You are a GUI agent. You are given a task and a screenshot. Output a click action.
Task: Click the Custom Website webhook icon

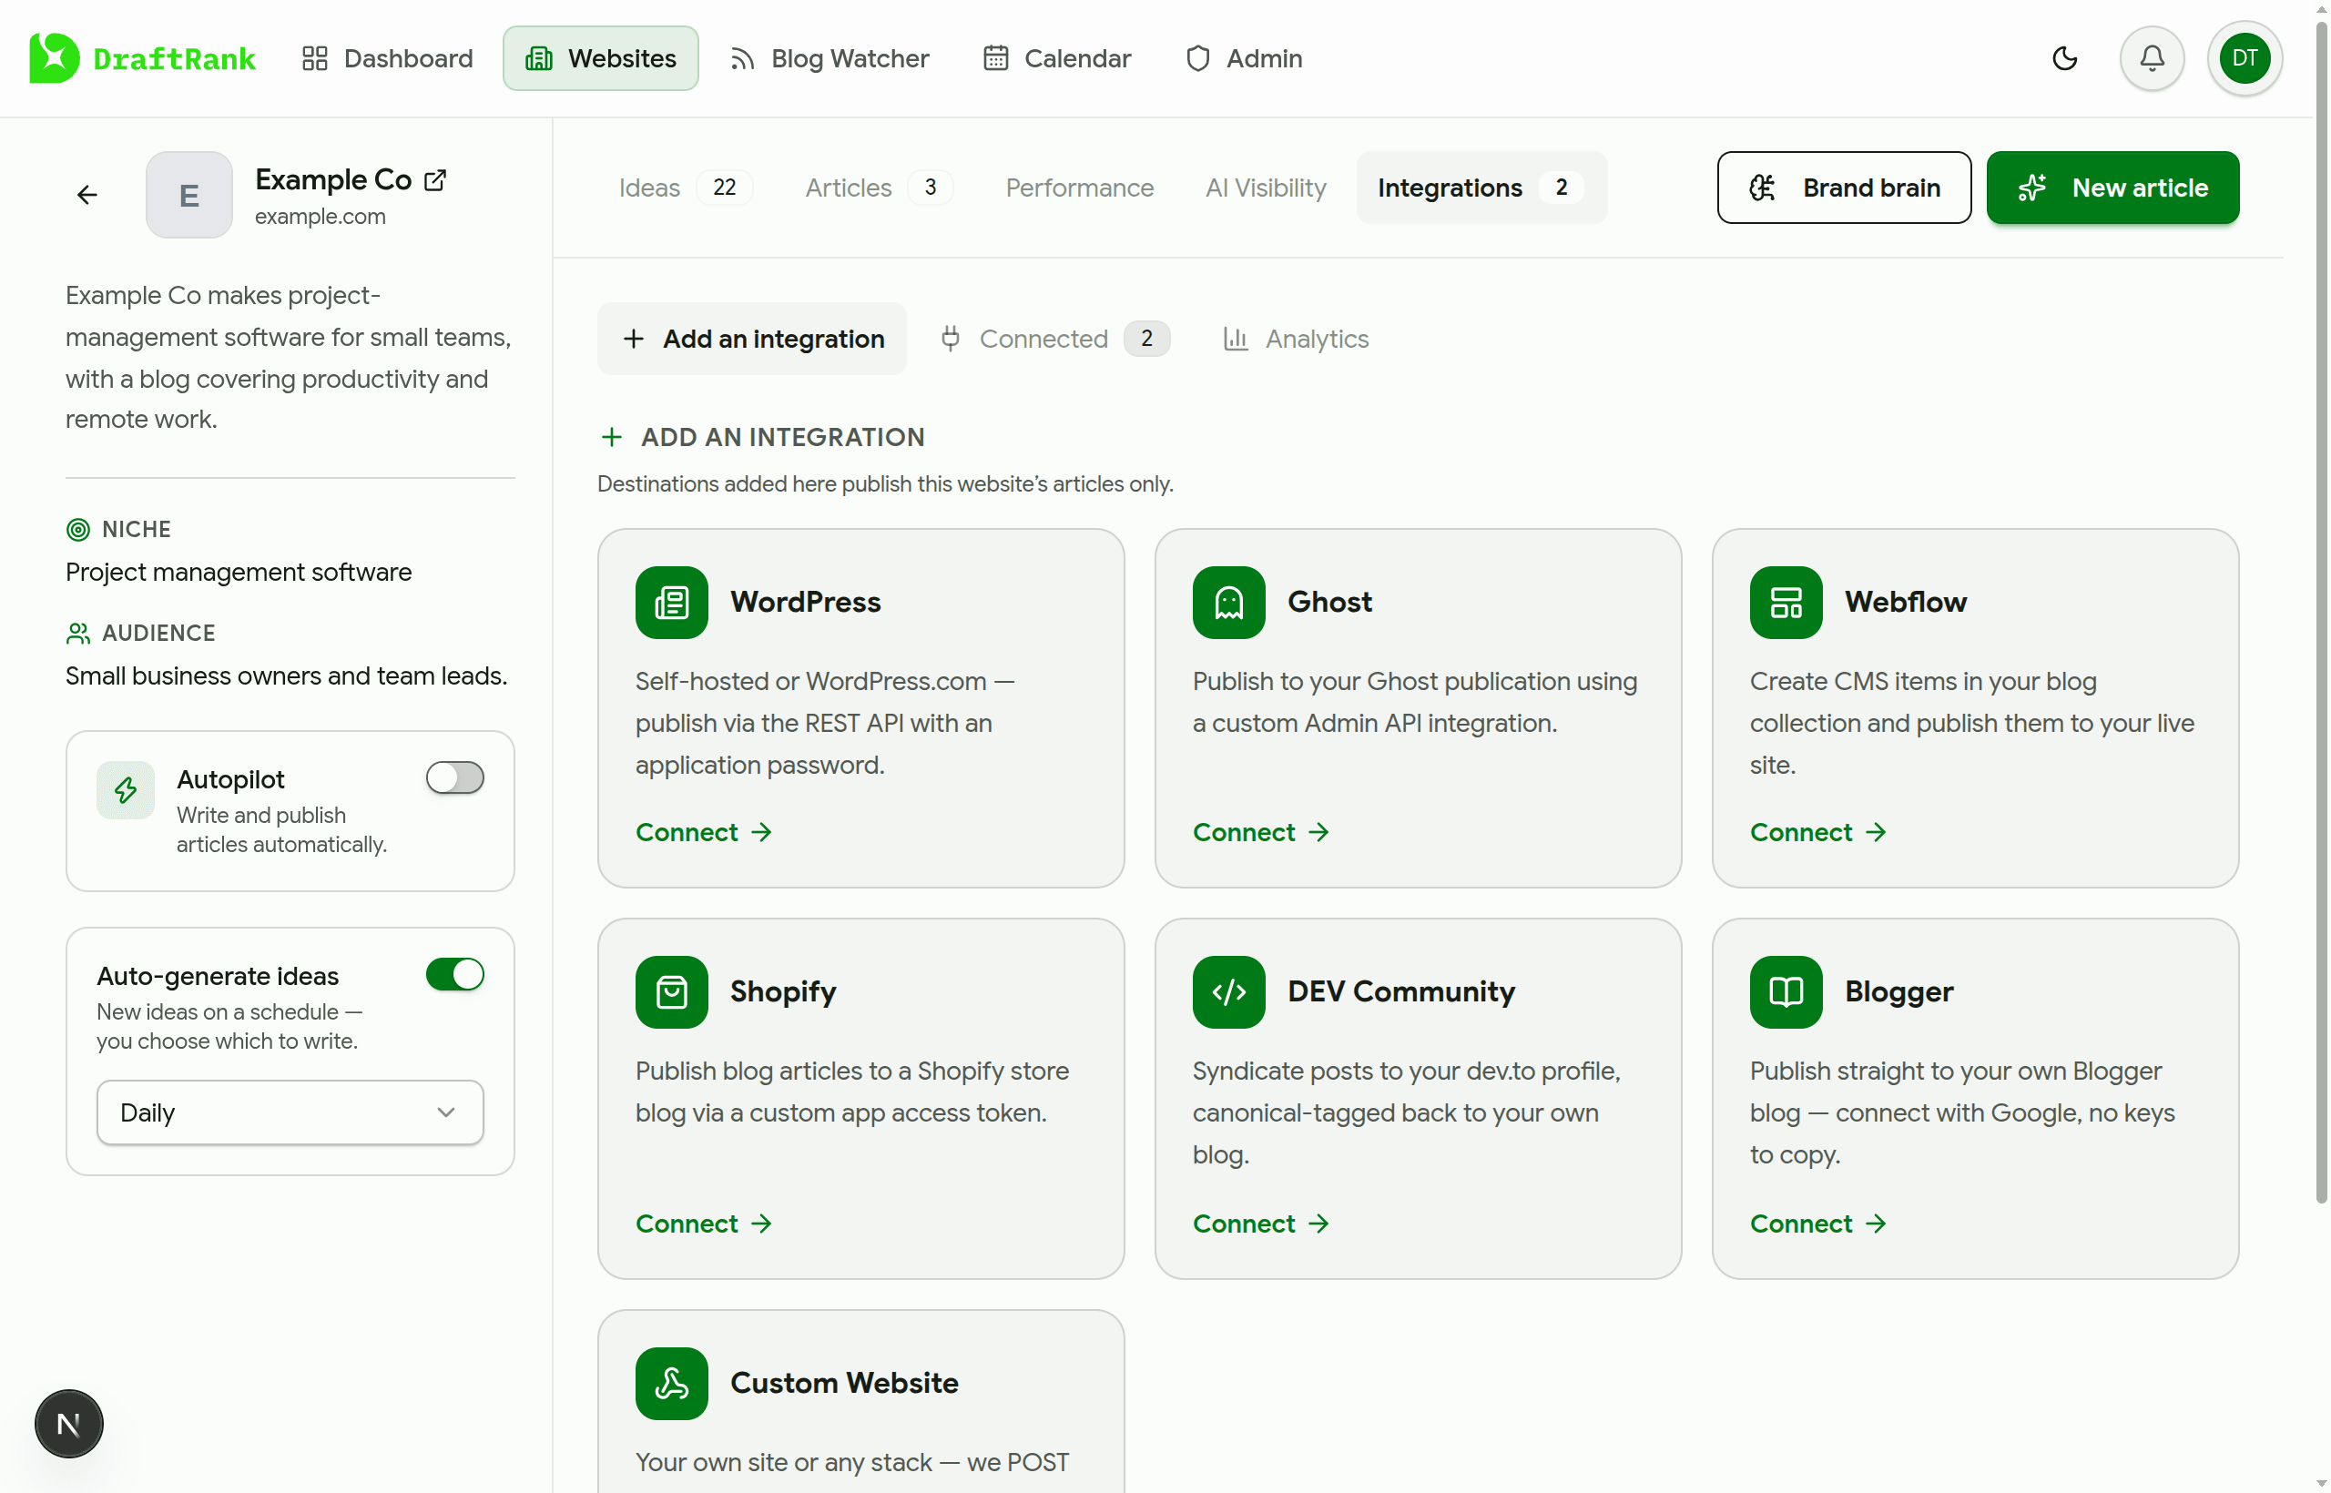point(672,1383)
